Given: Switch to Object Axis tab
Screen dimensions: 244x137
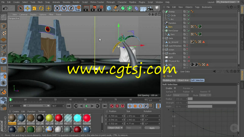Looking at the screenshot, I should [x=183, y=80].
